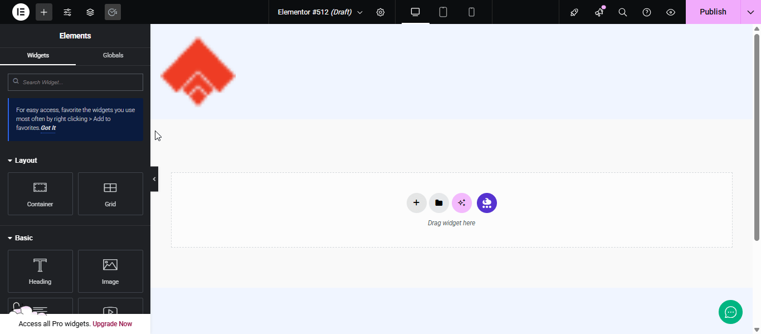Collapse the Elements panel with arrow handle
Screen dimensions: 761x334
pyautogui.click(x=154, y=179)
